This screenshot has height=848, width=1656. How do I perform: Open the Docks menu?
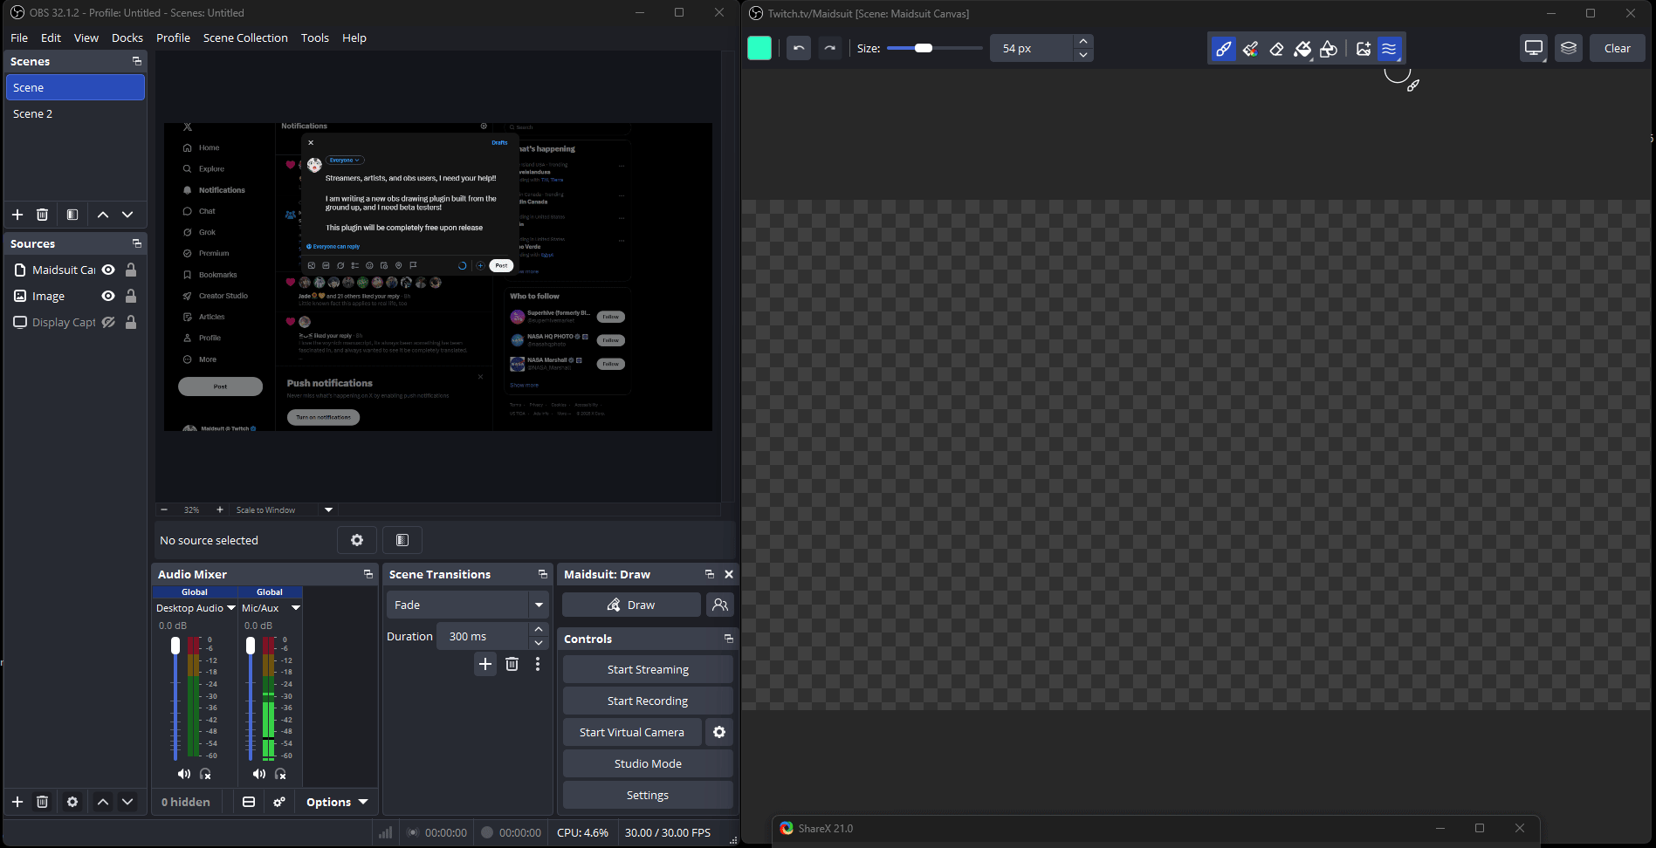tap(127, 38)
